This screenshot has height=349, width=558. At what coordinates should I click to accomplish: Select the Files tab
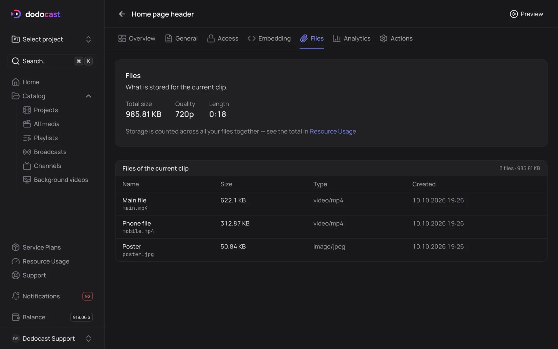coord(312,38)
